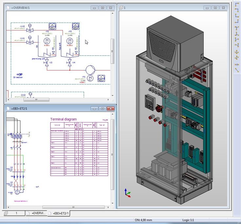Click the pump symbol in the overview diagram
This screenshot has width=241, height=224.
click(90, 70)
